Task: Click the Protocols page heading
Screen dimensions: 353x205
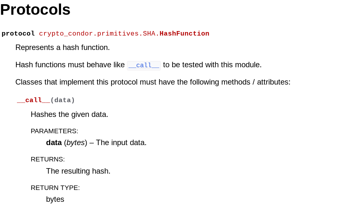Action: pyautogui.click(x=35, y=10)
